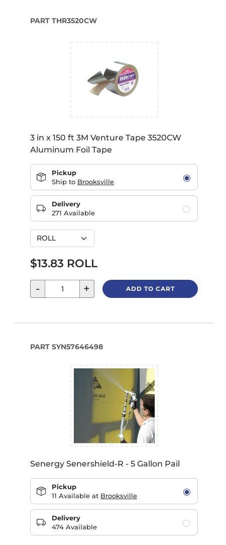
Task: Click the quantity input field showing 1
Action: (x=62, y=289)
